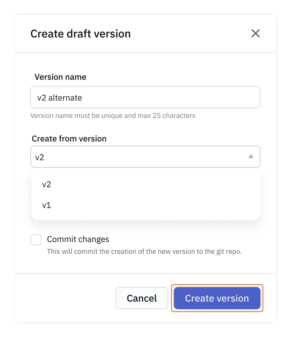The width and height of the screenshot is (291, 337).
Task: Click the 'v2 alternate' text in the field
Action: 60,98
